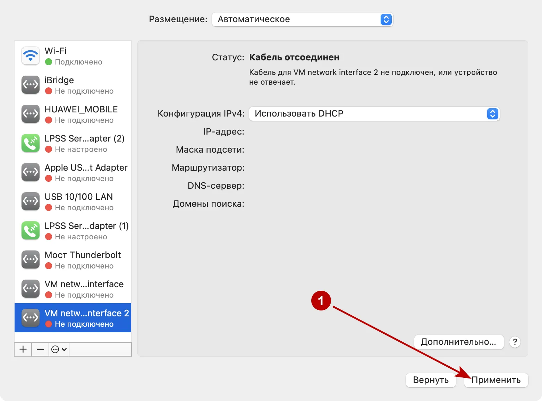Open advanced settings via Дополнительно
The height and width of the screenshot is (401, 542).
point(459,342)
